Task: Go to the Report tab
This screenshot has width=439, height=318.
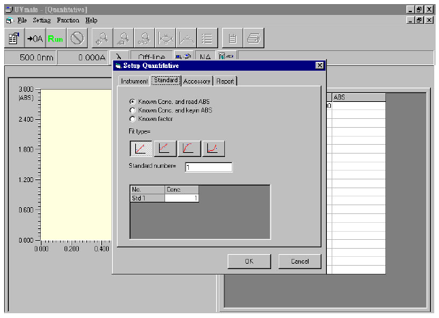Action: (x=225, y=82)
